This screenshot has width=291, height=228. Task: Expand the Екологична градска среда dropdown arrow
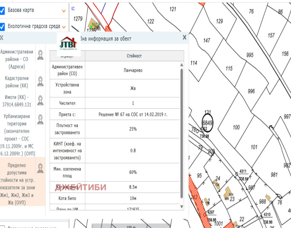(64, 26)
